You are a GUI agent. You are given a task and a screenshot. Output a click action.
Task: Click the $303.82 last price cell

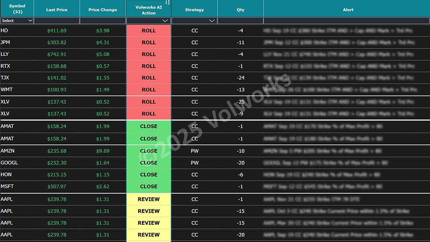point(57,43)
